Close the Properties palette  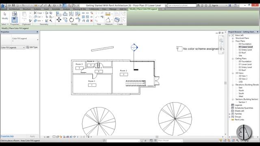tap(37, 32)
